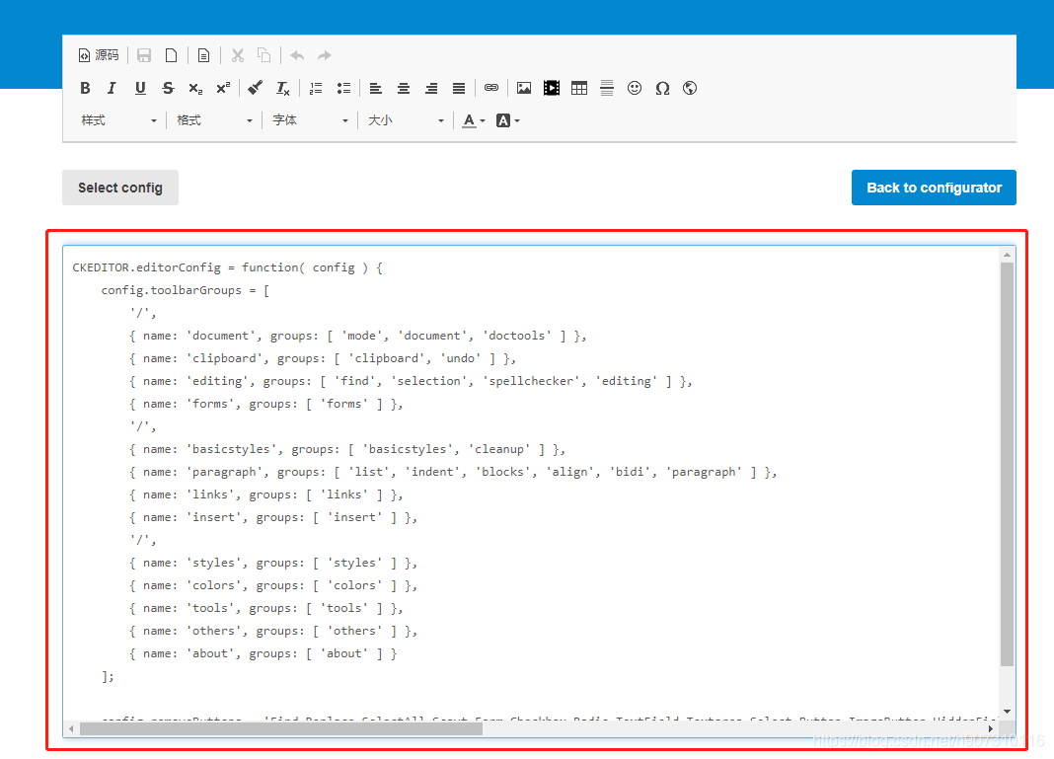Click the Cut scissors icon
The width and height of the screenshot is (1054, 759).
pyautogui.click(x=237, y=55)
